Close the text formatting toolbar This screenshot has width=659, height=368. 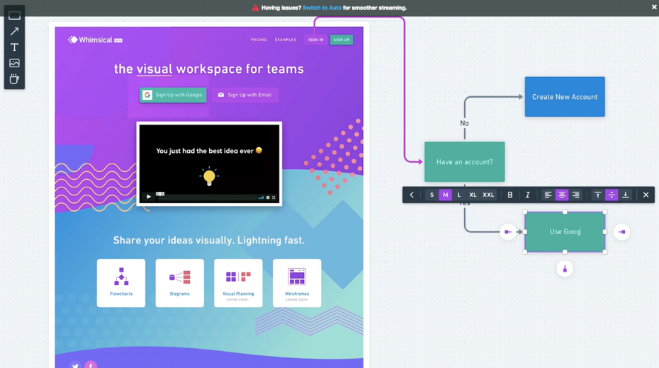pyautogui.click(x=646, y=195)
